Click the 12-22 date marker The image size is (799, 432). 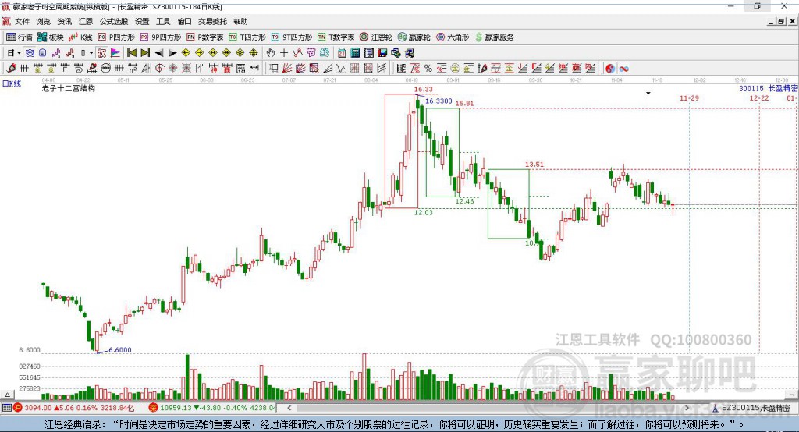point(759,97)
